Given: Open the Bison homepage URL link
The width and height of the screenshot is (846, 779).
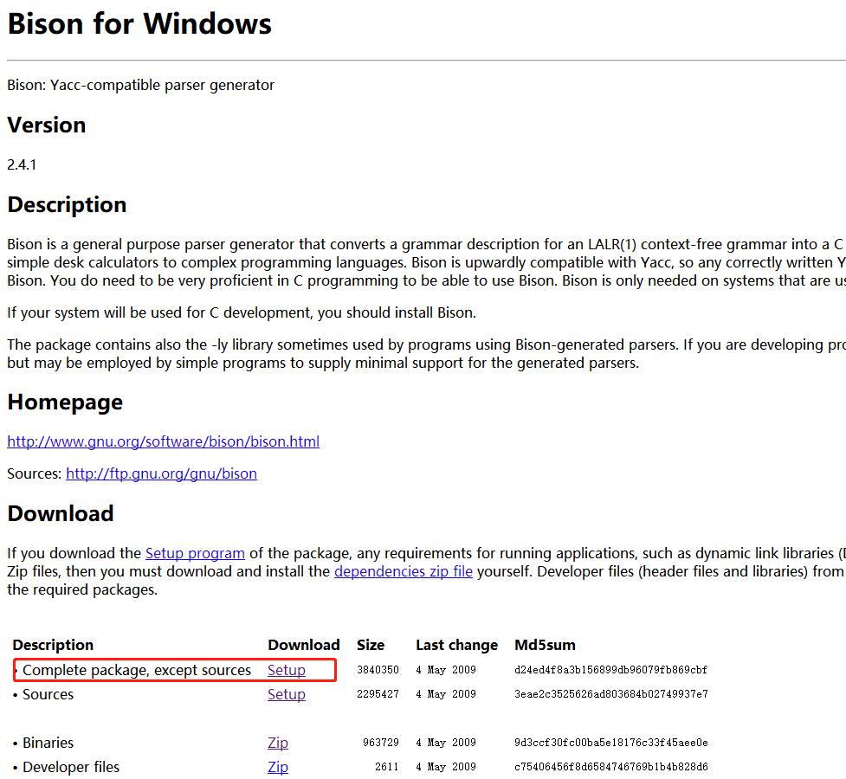Looking at the screenshot, I should tap(163, 441).
